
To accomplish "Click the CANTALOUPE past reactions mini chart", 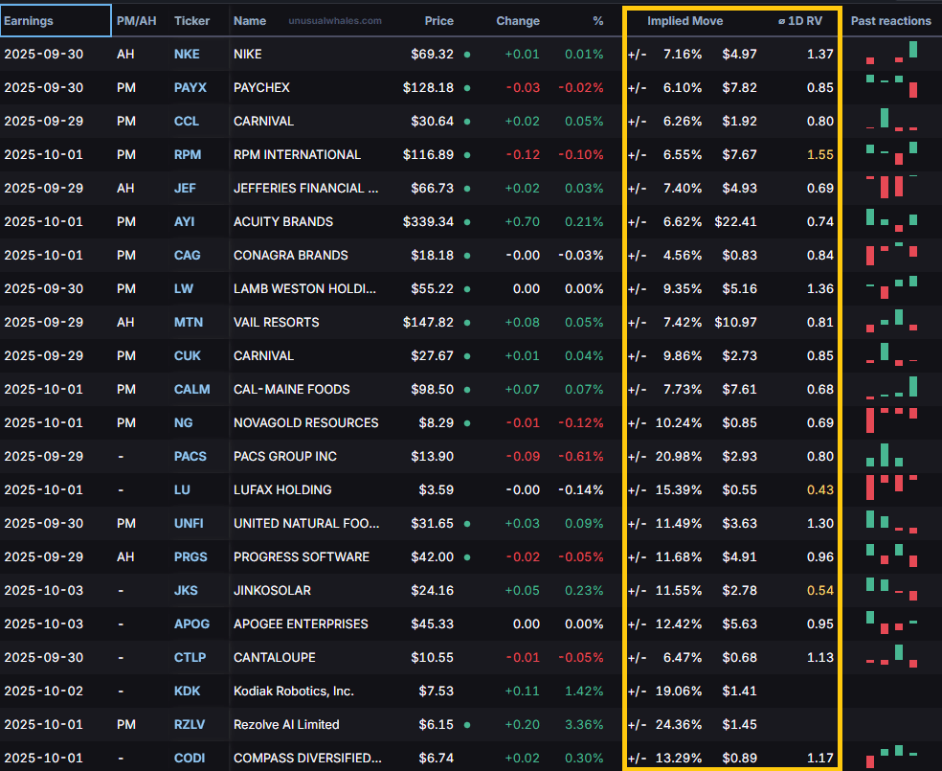I will click(x=891, y=656).
